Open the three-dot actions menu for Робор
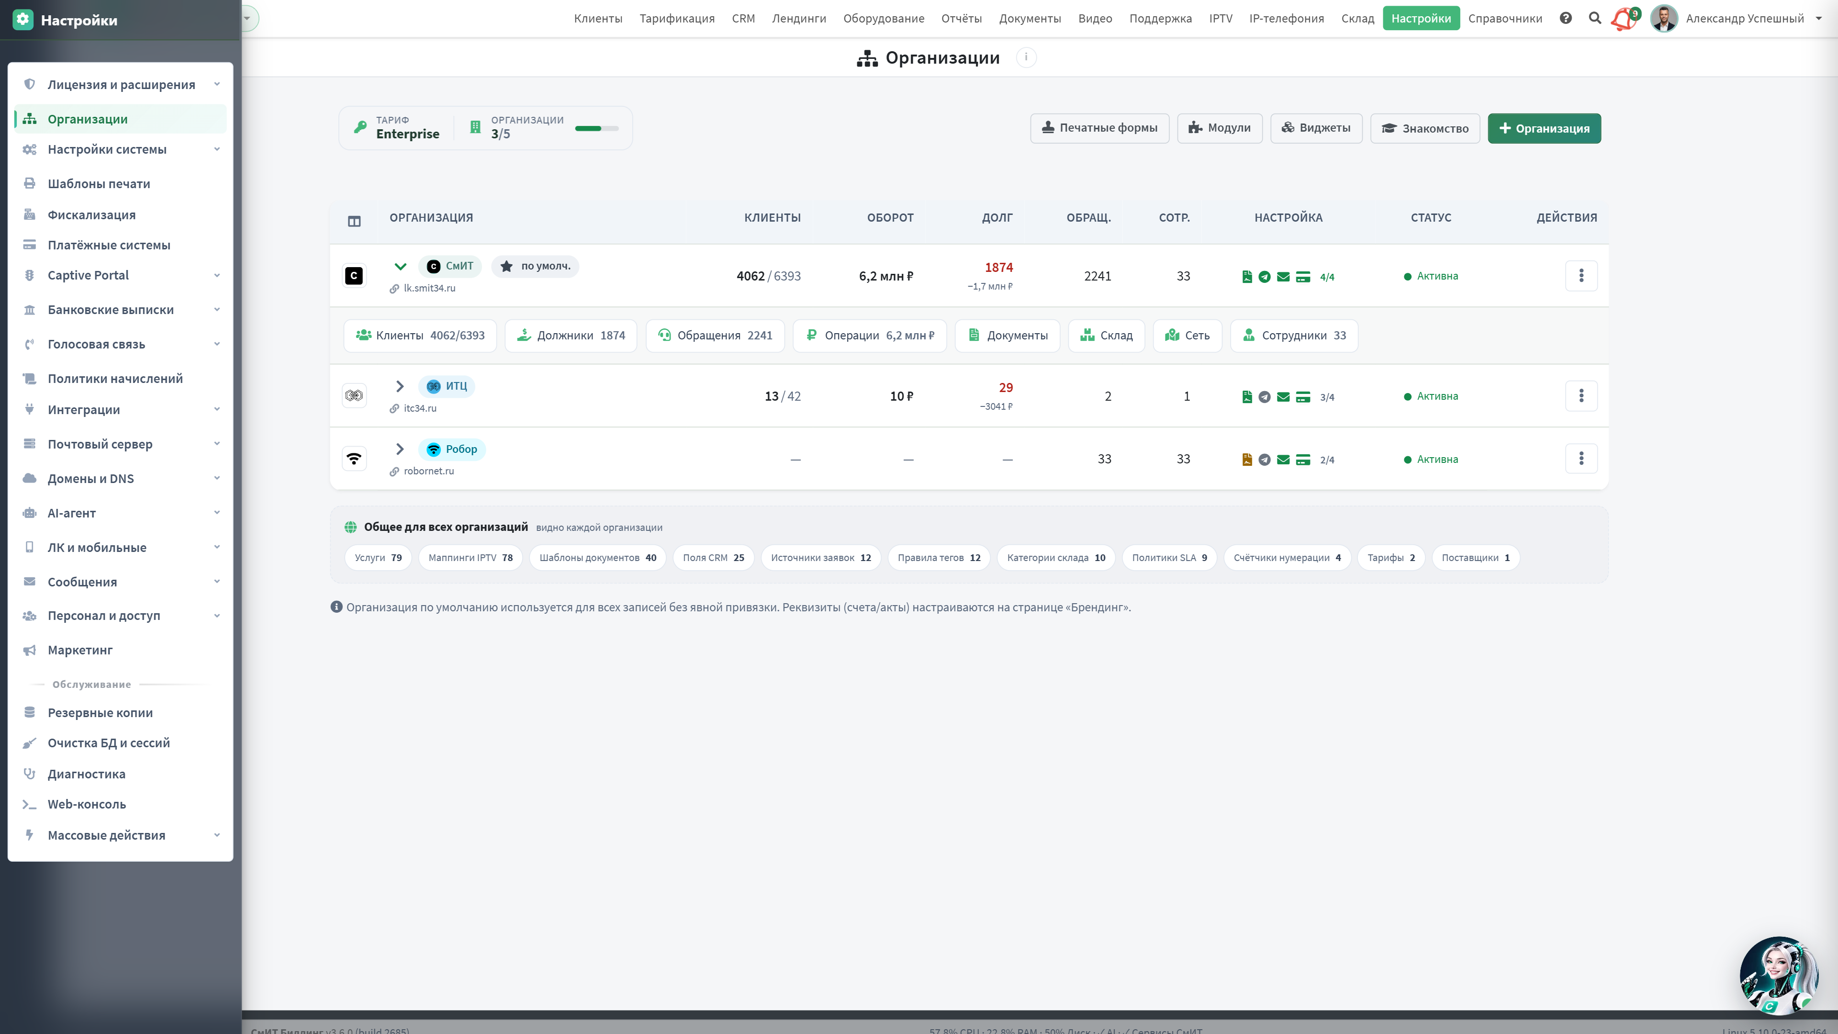This screenshot has height=1034, width=1838. (x=1581, y=459)
